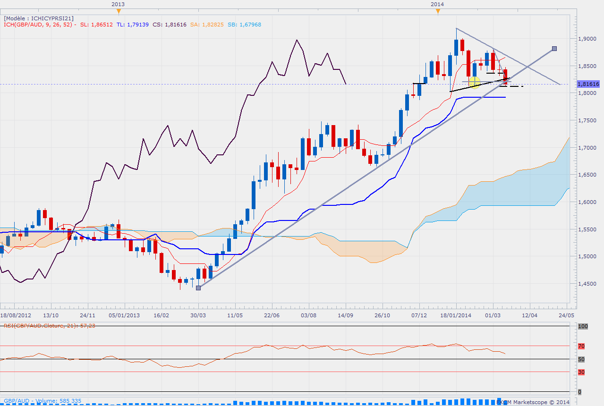Click the 14/09 date axis label
The height and width of the screenshot is (406, 604).
(346, 314)
